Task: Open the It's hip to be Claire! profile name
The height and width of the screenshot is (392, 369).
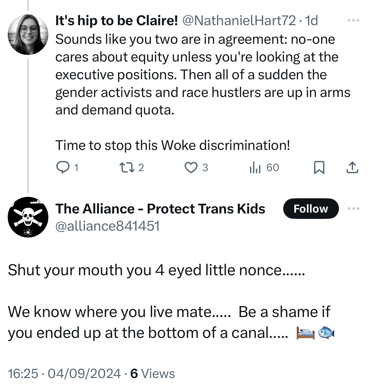Action: (116, 21)
